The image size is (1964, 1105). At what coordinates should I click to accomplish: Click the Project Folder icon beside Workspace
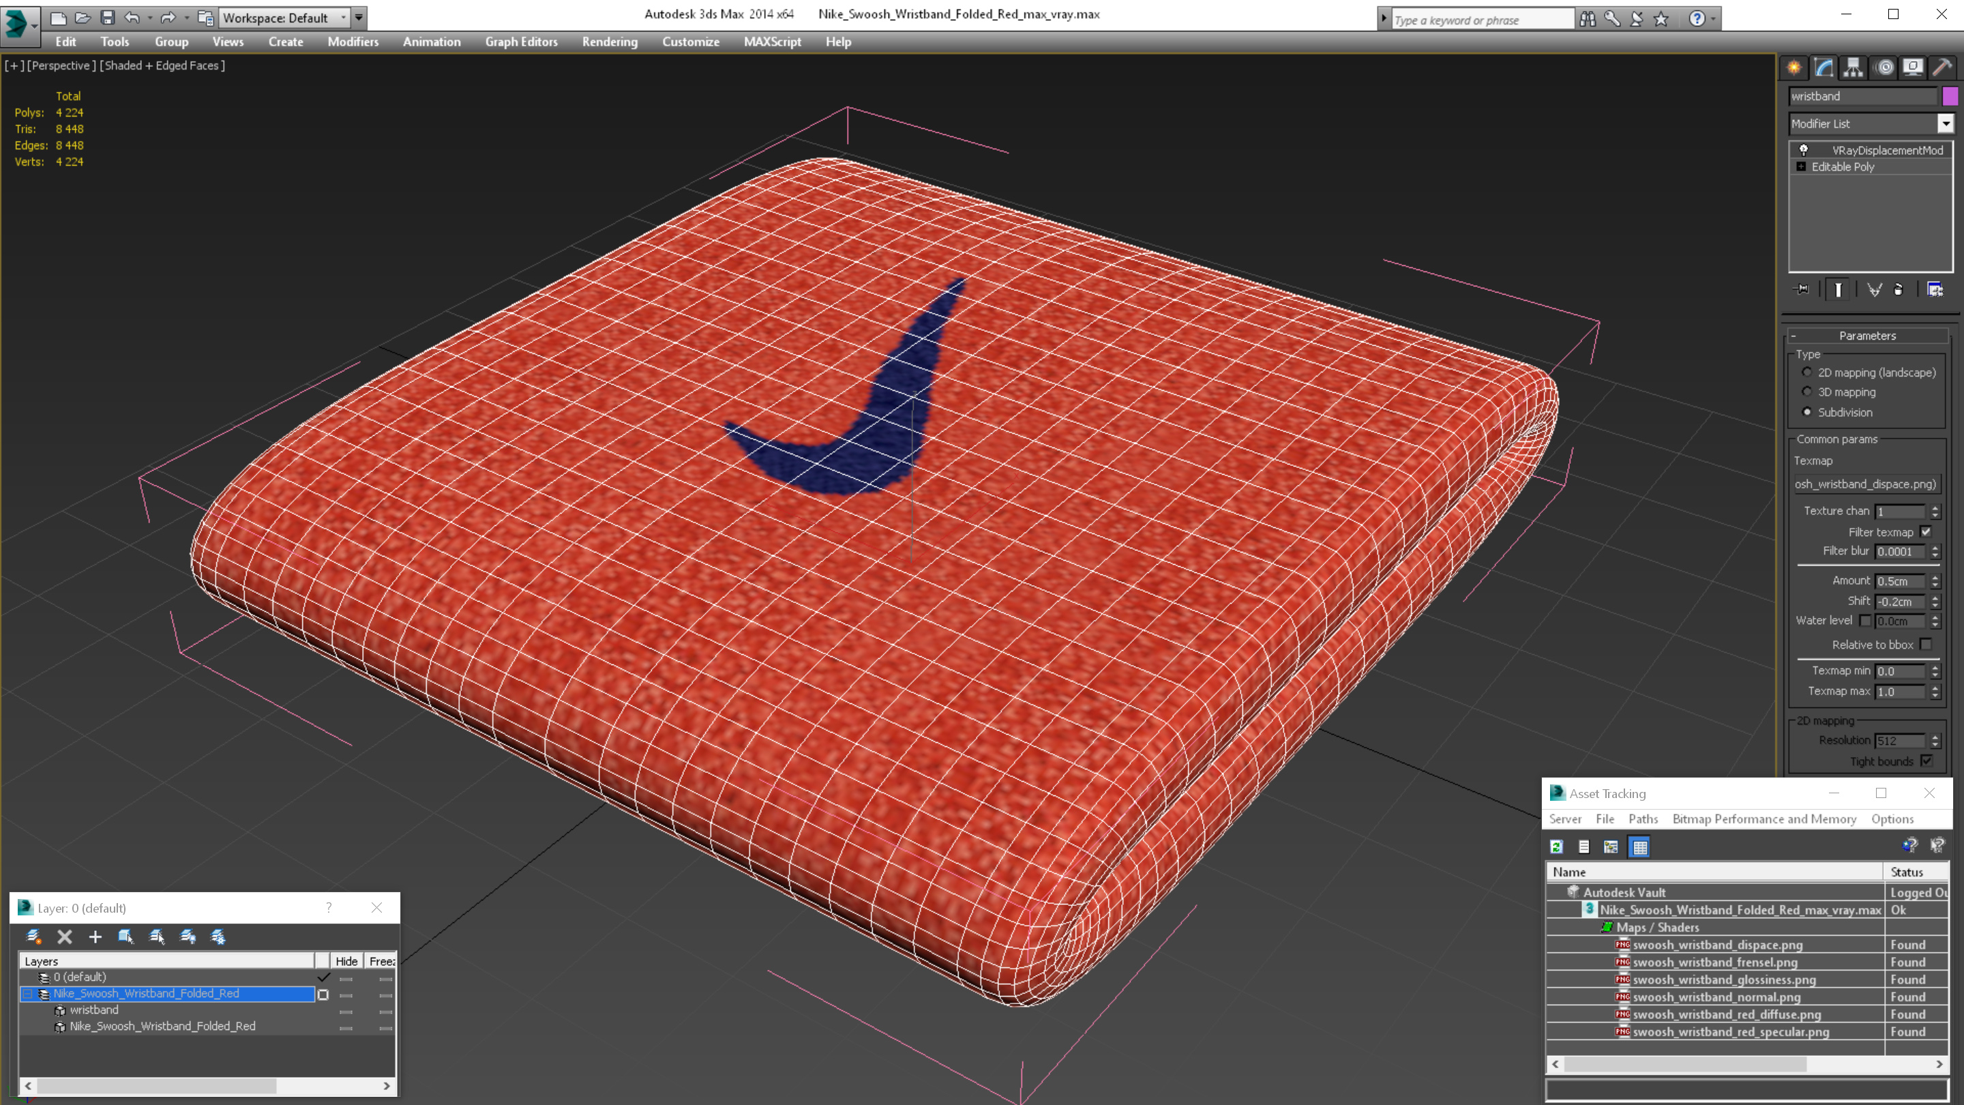205,18
